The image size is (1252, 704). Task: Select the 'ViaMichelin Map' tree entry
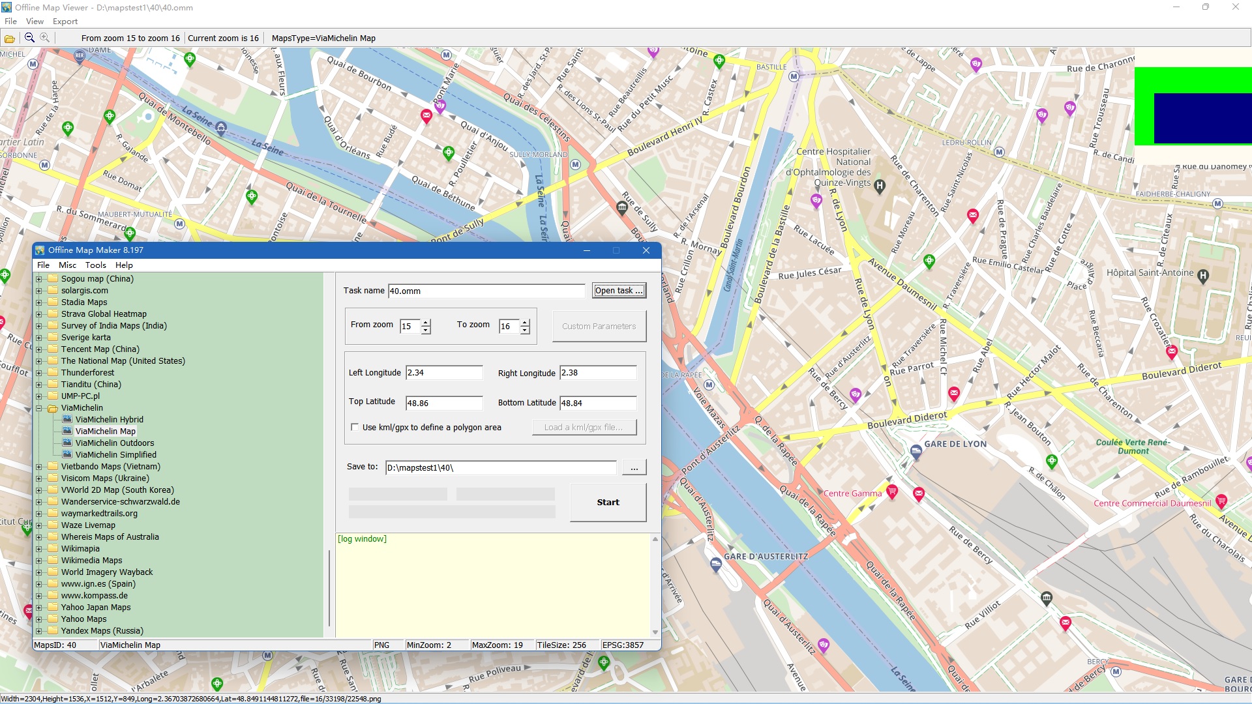click(105, 432)
